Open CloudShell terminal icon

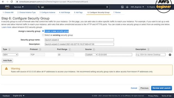(122, 7)
